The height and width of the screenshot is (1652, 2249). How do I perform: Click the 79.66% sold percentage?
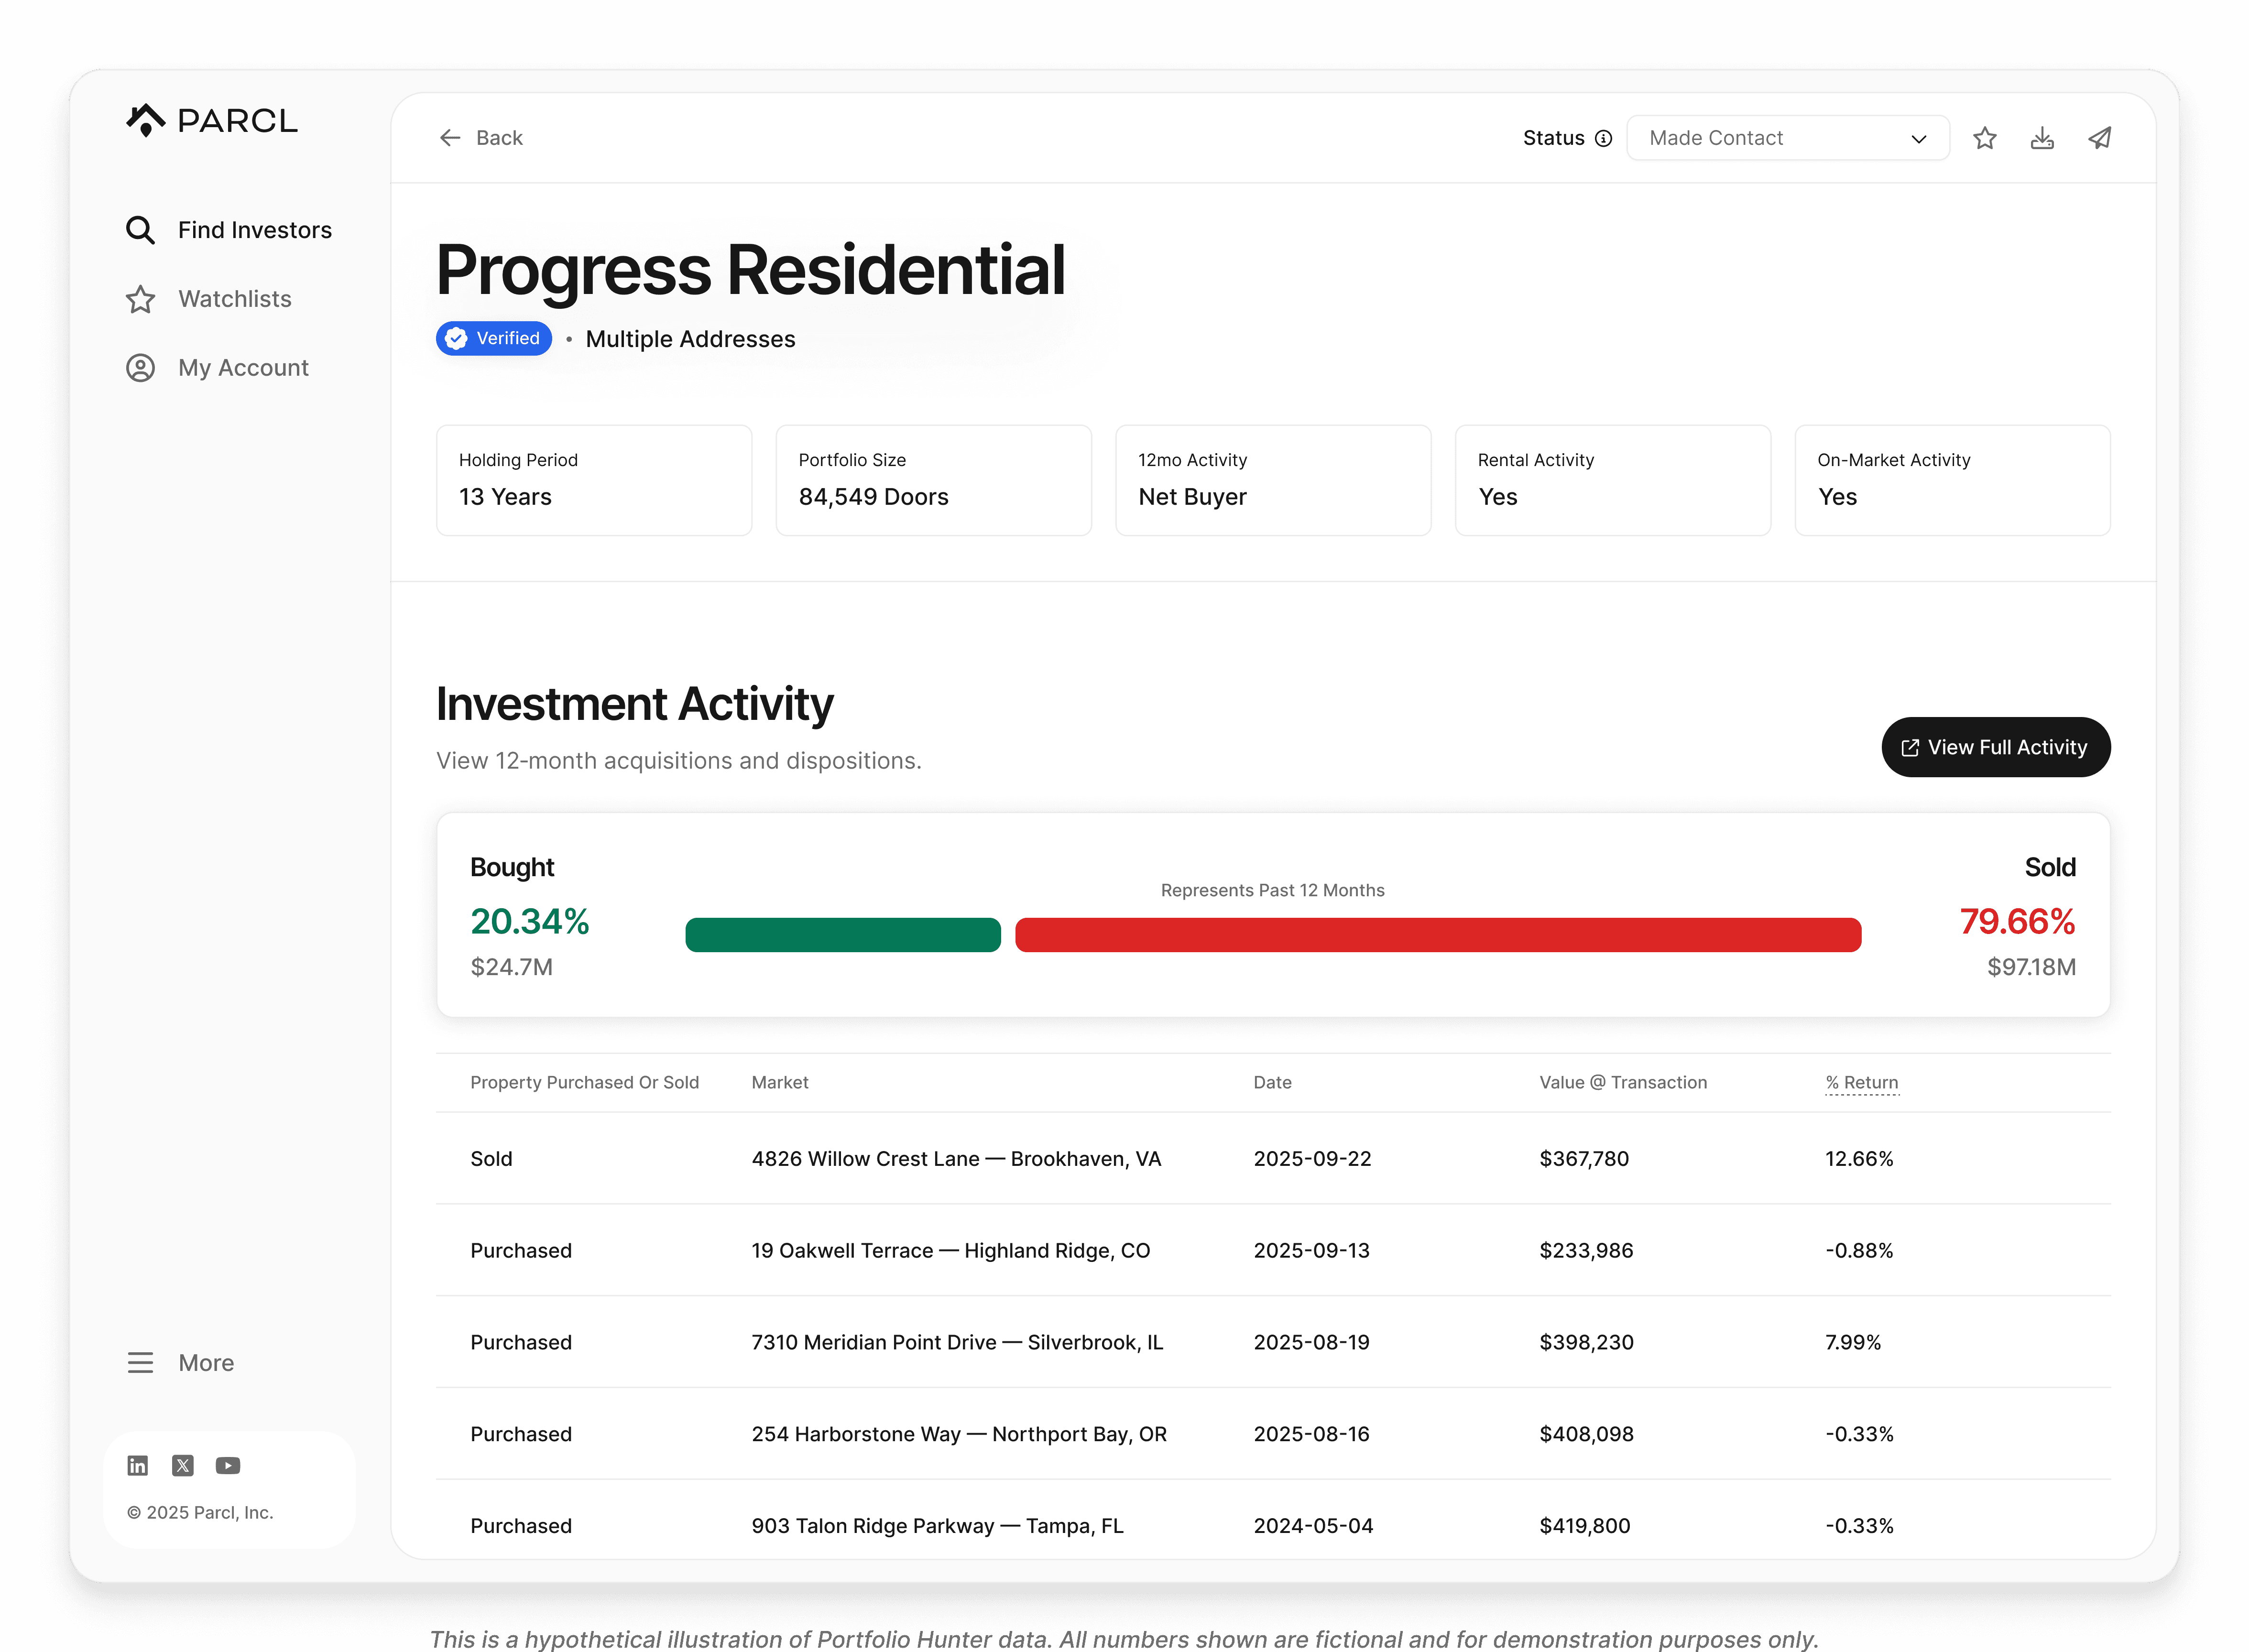point(2017,921)
